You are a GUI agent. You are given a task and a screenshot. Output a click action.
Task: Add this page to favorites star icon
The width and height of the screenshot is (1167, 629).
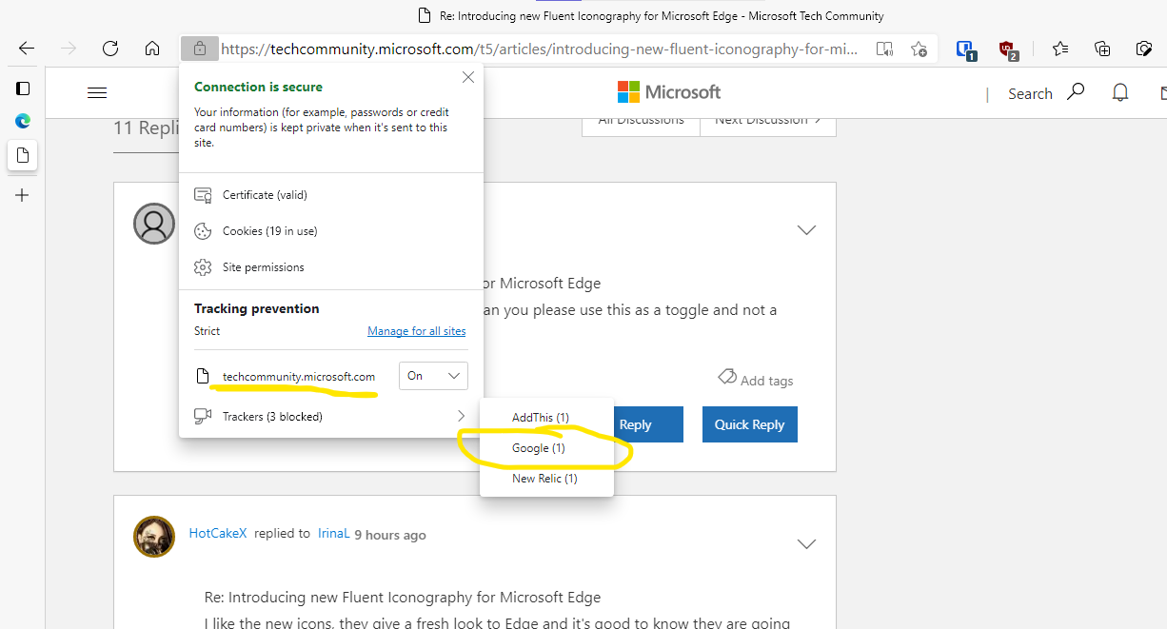[919, 49]
